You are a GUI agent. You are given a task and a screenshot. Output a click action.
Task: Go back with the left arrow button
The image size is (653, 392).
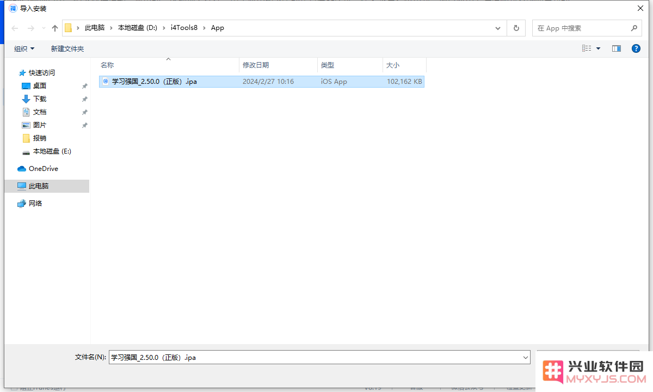point(15,28)
